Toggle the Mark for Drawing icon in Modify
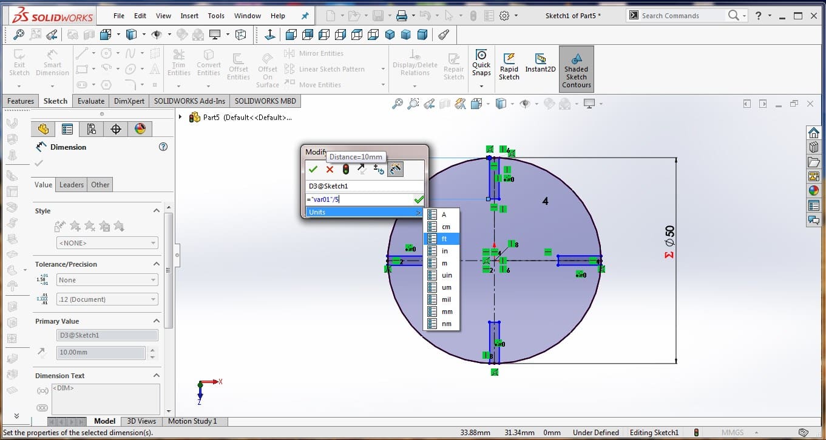The width and height of the screenshot is (826, 440). pos(395,169)
